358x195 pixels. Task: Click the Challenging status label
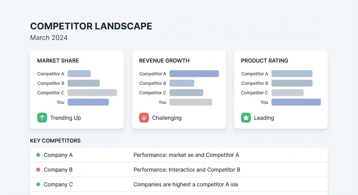(x=167, y=118)
